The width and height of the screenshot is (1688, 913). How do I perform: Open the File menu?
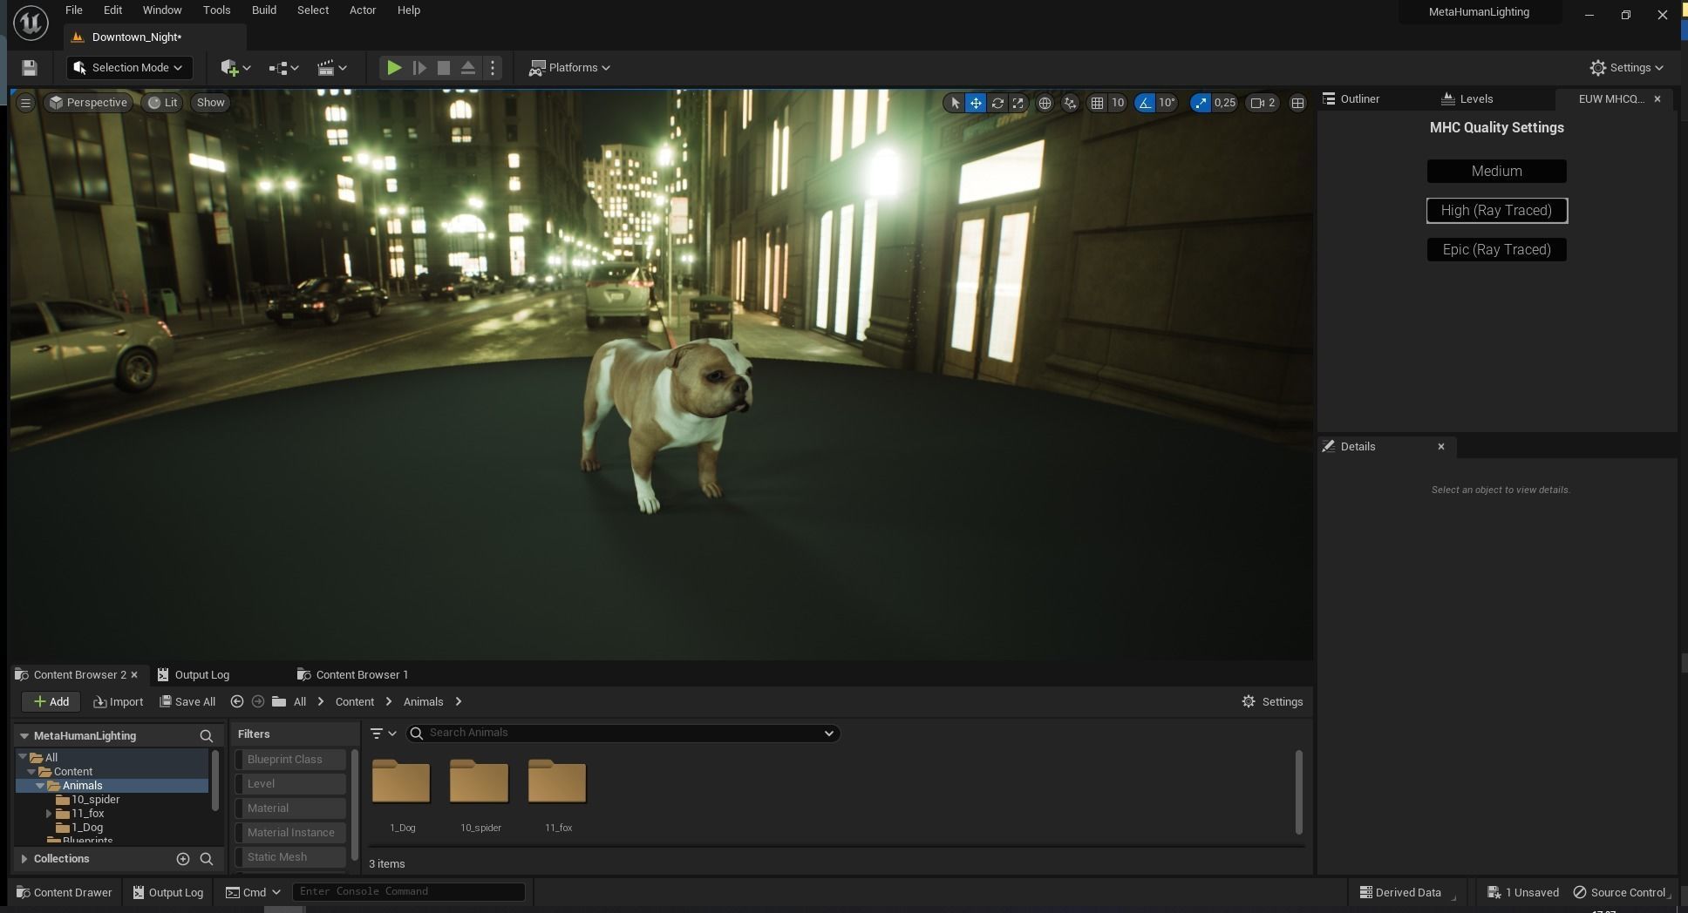74,10
